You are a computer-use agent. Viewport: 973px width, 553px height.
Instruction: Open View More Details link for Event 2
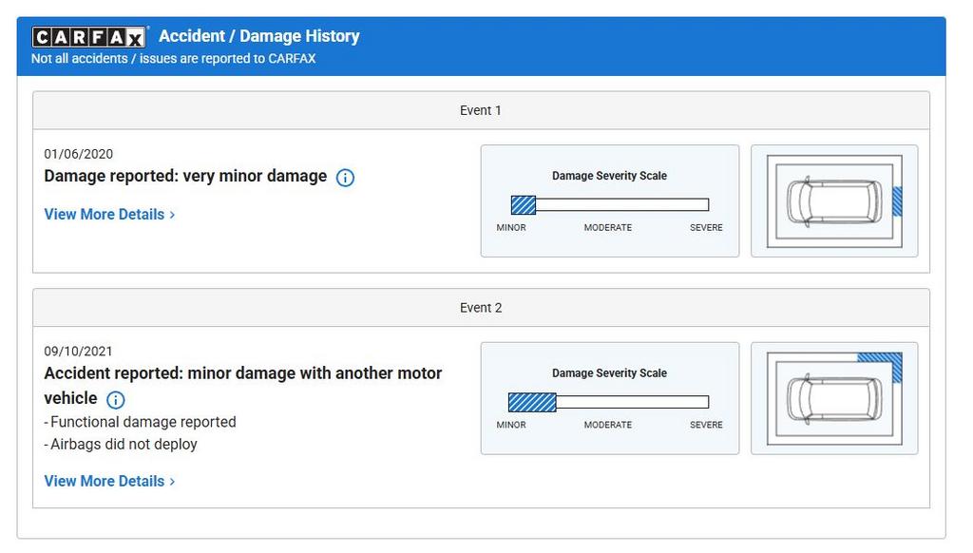104,482
